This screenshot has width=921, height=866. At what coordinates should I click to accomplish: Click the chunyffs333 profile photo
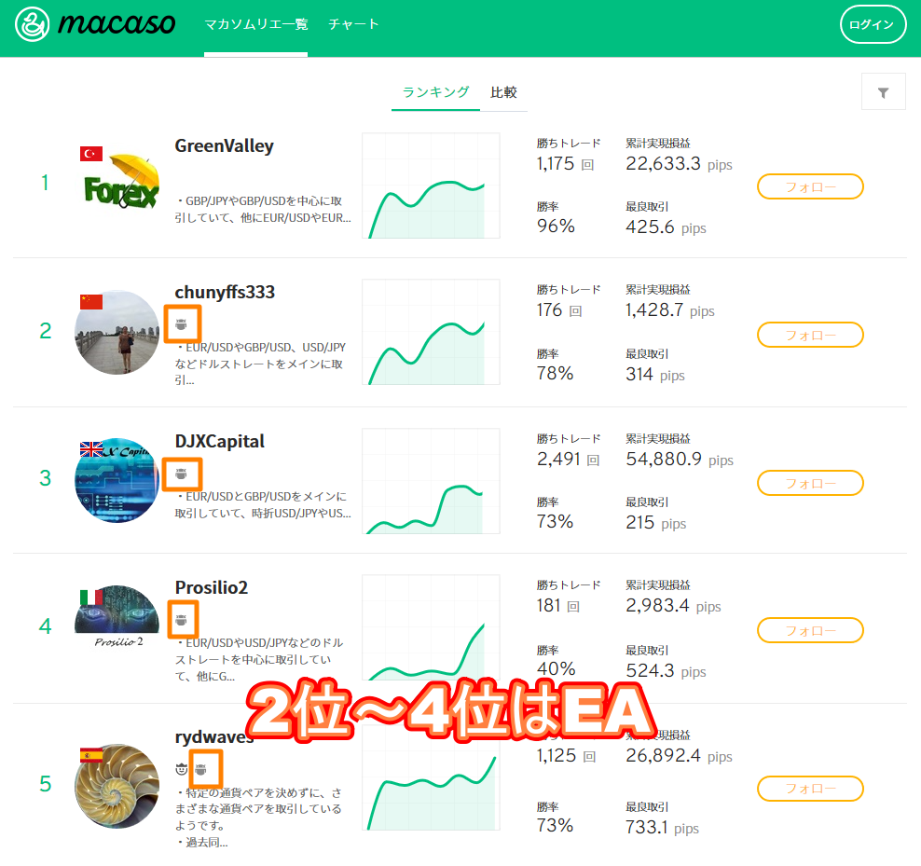(x=117, y=333)
